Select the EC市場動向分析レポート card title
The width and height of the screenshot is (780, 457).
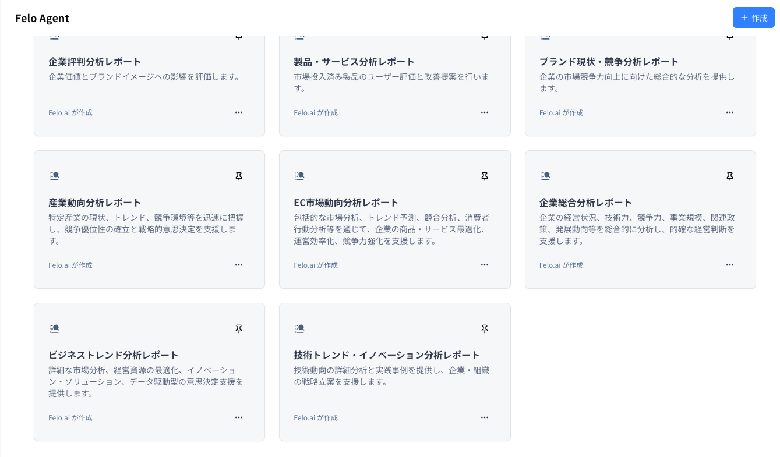point(347,202)
